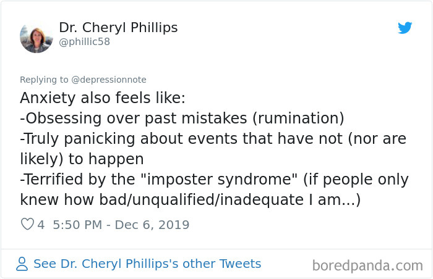Like the tweet with the heart icon
433x279 pixels.
click(27, 225)
